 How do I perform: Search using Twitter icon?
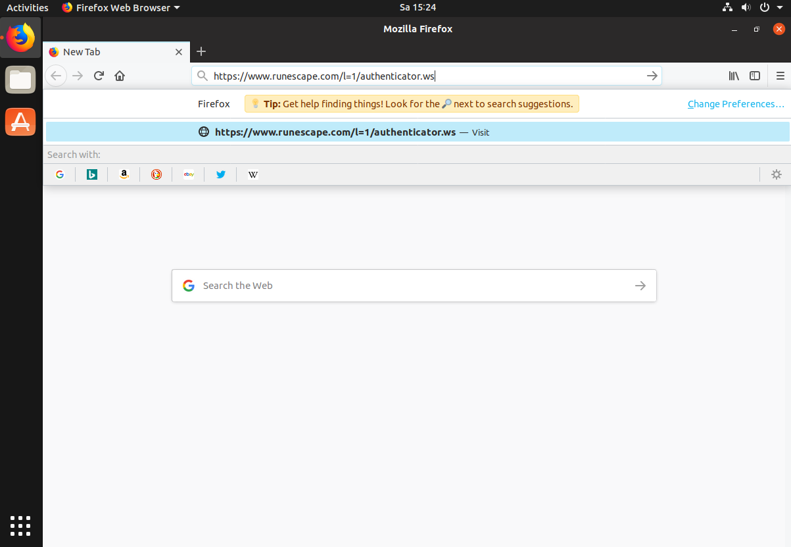coord(221,174)
